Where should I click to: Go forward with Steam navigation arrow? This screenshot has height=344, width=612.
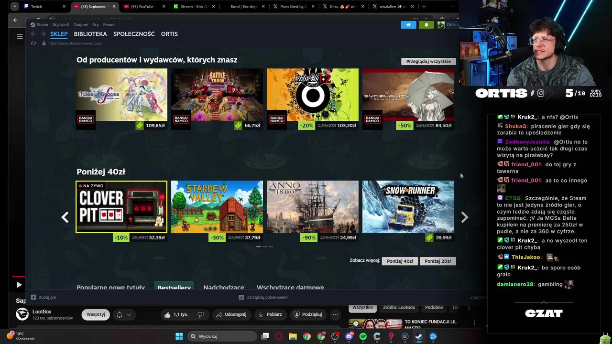point(43,34)
